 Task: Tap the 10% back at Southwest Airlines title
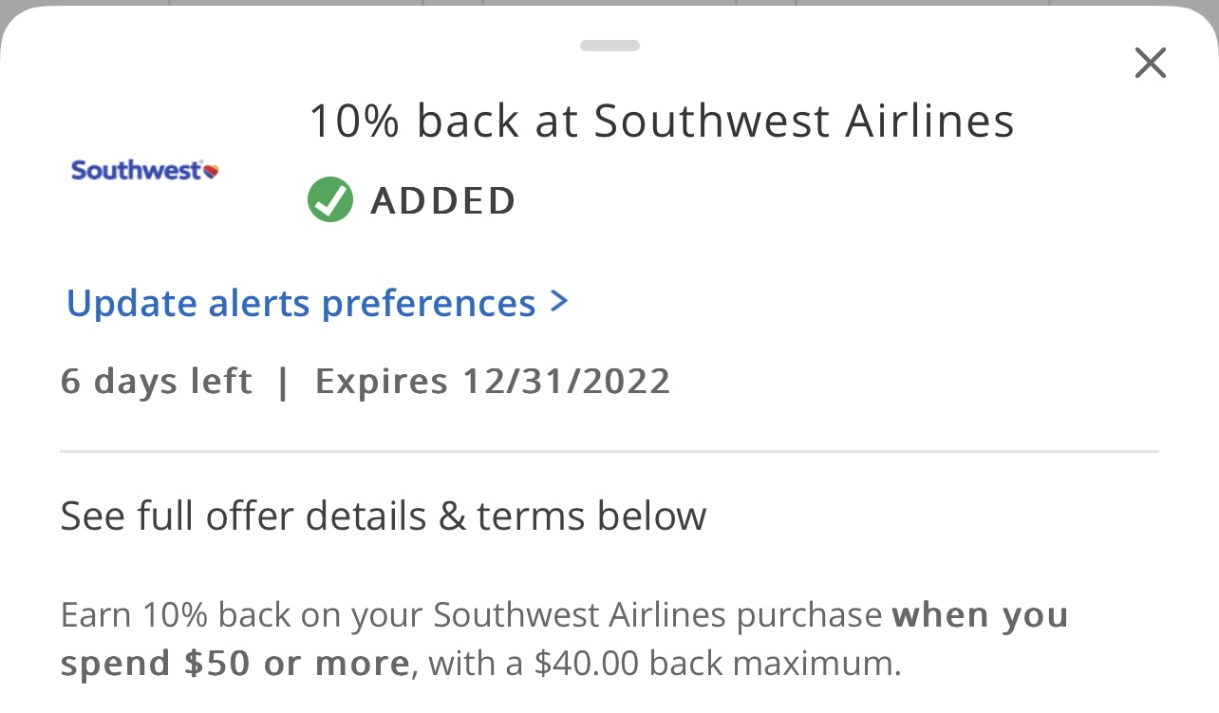pyautogui.click(x=662, y=122)
